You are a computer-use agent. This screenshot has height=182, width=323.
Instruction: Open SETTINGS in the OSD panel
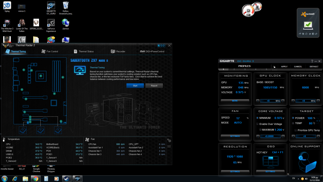pyautogui.click(x=270, y=171)
